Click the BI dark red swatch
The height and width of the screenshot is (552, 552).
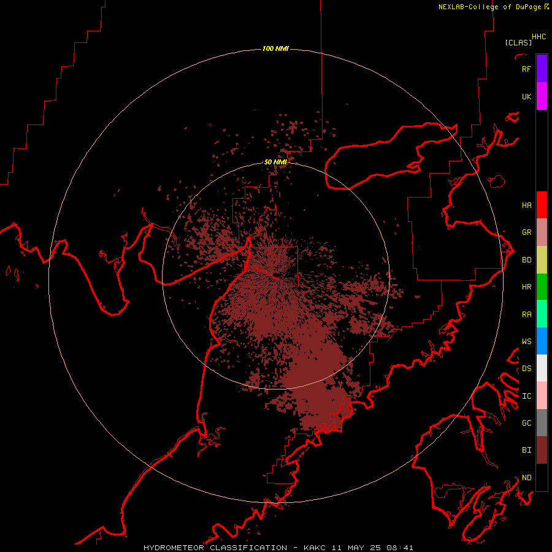coord(542,450)
